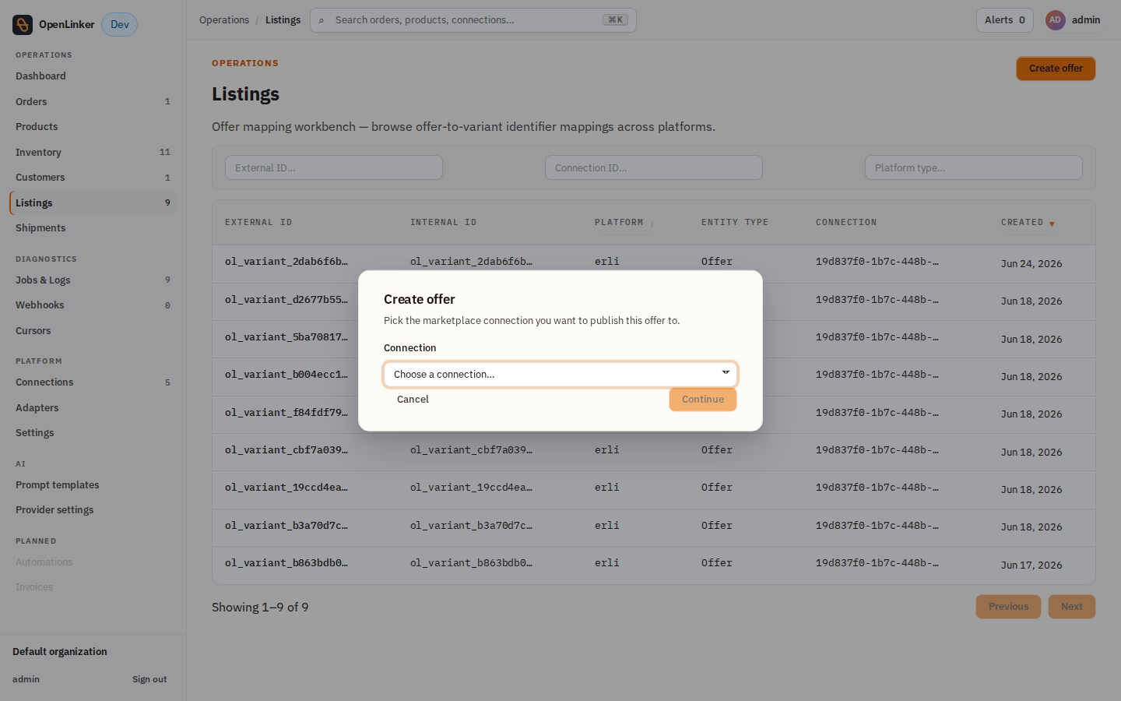The width and height of the screenshot is (1121, 701).
Task: Click the Dev environment badge
Action: (120, 25)
